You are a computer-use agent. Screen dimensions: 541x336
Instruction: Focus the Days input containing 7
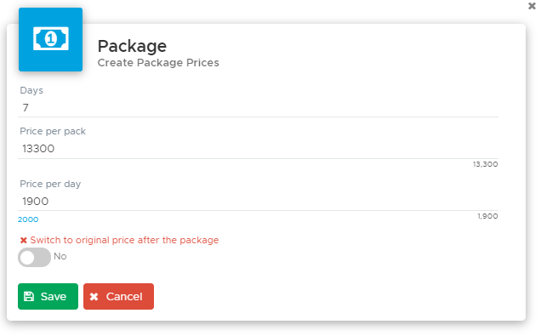(x=258, y=108)
